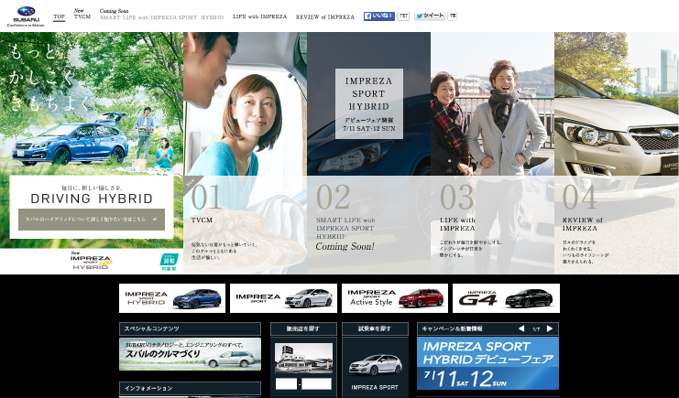Click the Coming Soon! text in panel 02
Viewport: 679px width, 398px height.
coord(345,247)
